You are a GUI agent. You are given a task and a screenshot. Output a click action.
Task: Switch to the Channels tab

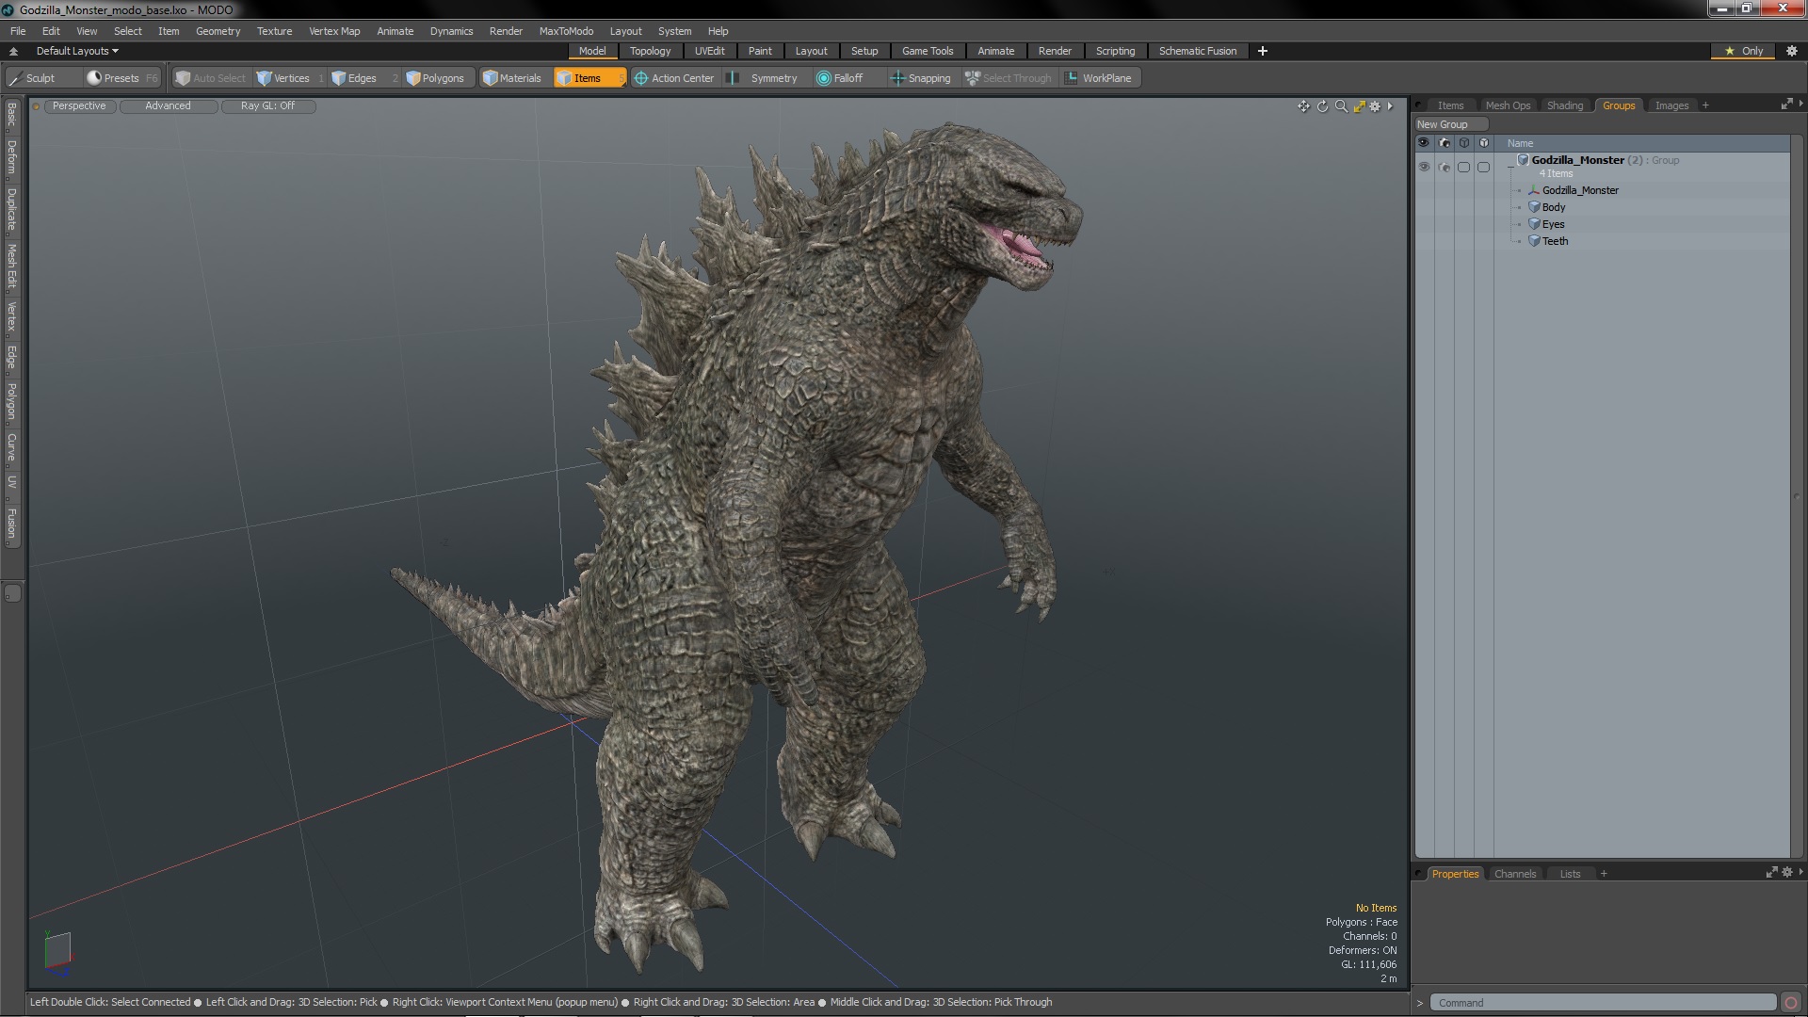1515,874
